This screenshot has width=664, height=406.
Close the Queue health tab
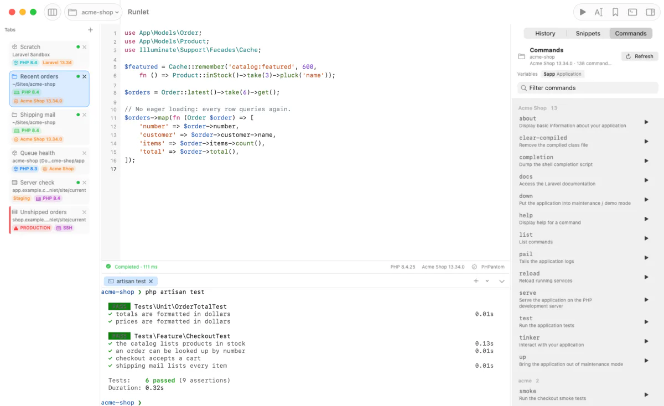pos(85,153)
